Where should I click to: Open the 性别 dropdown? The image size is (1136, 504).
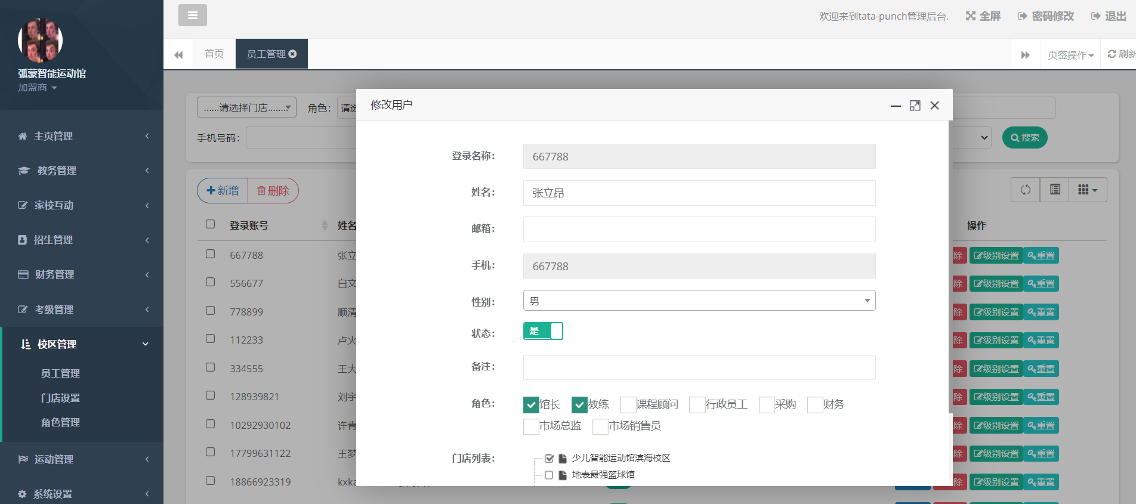click(x=699, y=301)
